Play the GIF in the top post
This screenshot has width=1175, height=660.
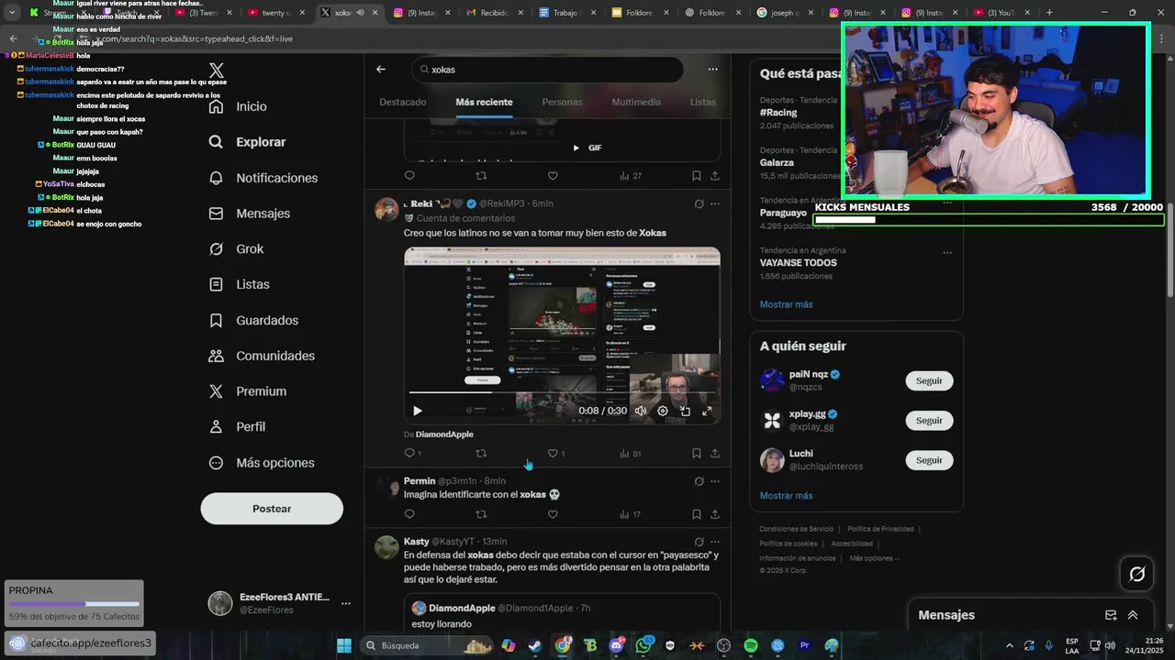pyautogui.click(x=576, y=148)
